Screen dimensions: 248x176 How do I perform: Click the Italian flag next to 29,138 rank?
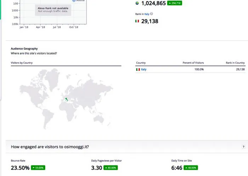[x=137, y=21]
